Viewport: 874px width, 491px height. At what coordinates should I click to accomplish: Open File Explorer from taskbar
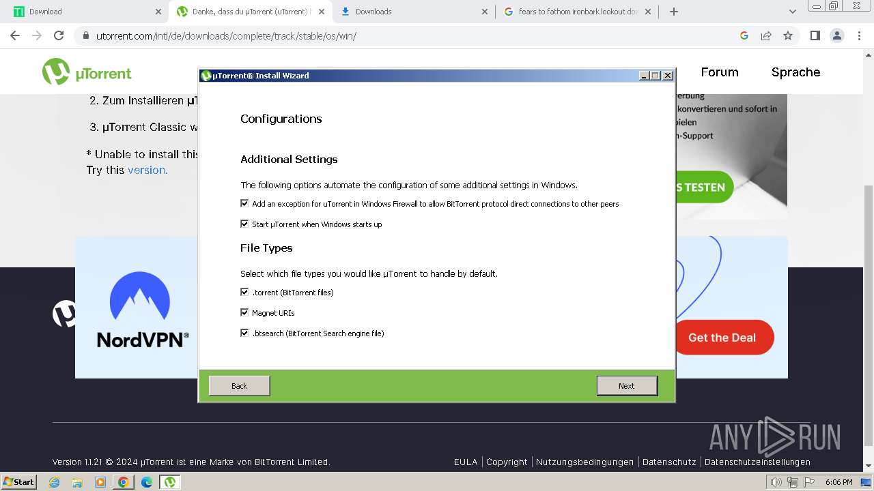77,482
